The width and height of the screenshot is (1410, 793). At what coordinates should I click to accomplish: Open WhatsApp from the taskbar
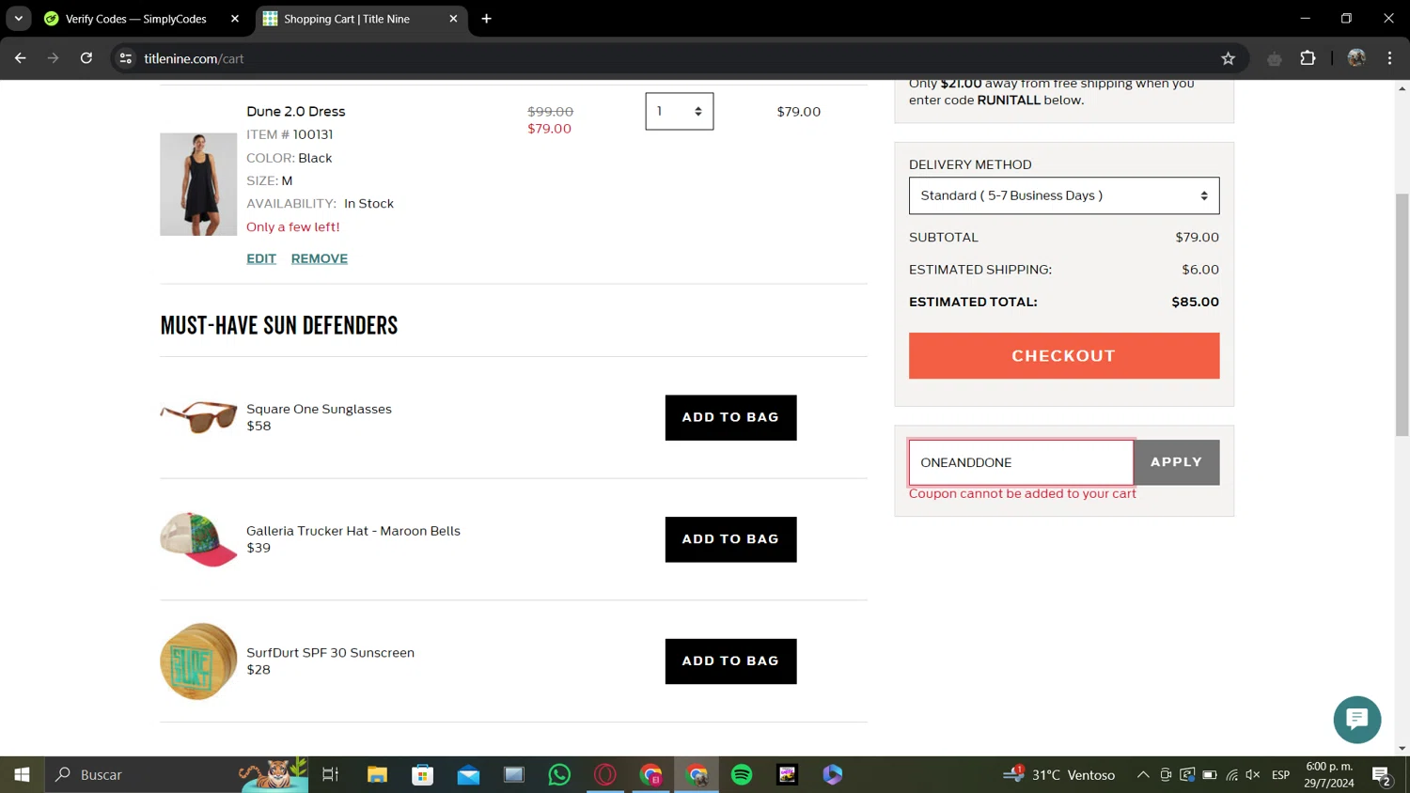coord(559,774)
